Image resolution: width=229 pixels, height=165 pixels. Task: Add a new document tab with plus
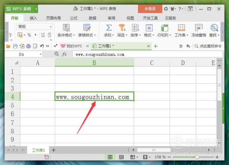[x=156, y=46]
